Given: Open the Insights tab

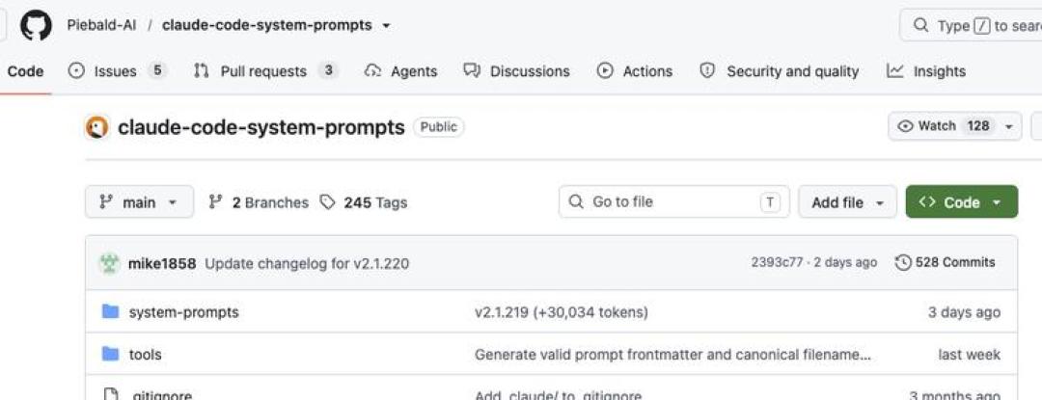Looking at the screenshot, I should 925,71.
